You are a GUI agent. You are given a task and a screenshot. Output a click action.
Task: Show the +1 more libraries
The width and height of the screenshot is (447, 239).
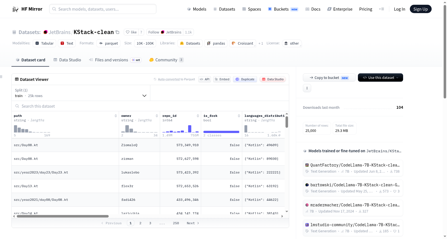click(261, 43)
